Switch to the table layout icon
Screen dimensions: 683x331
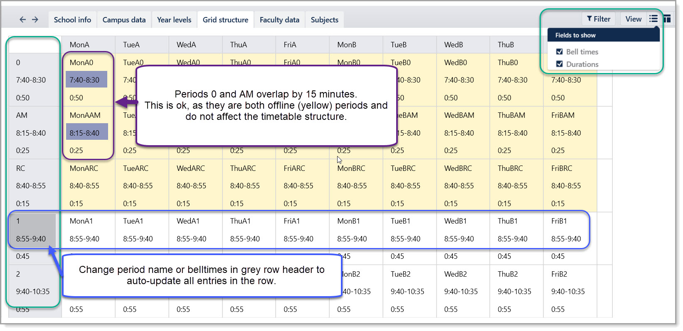tap(667, 19)
